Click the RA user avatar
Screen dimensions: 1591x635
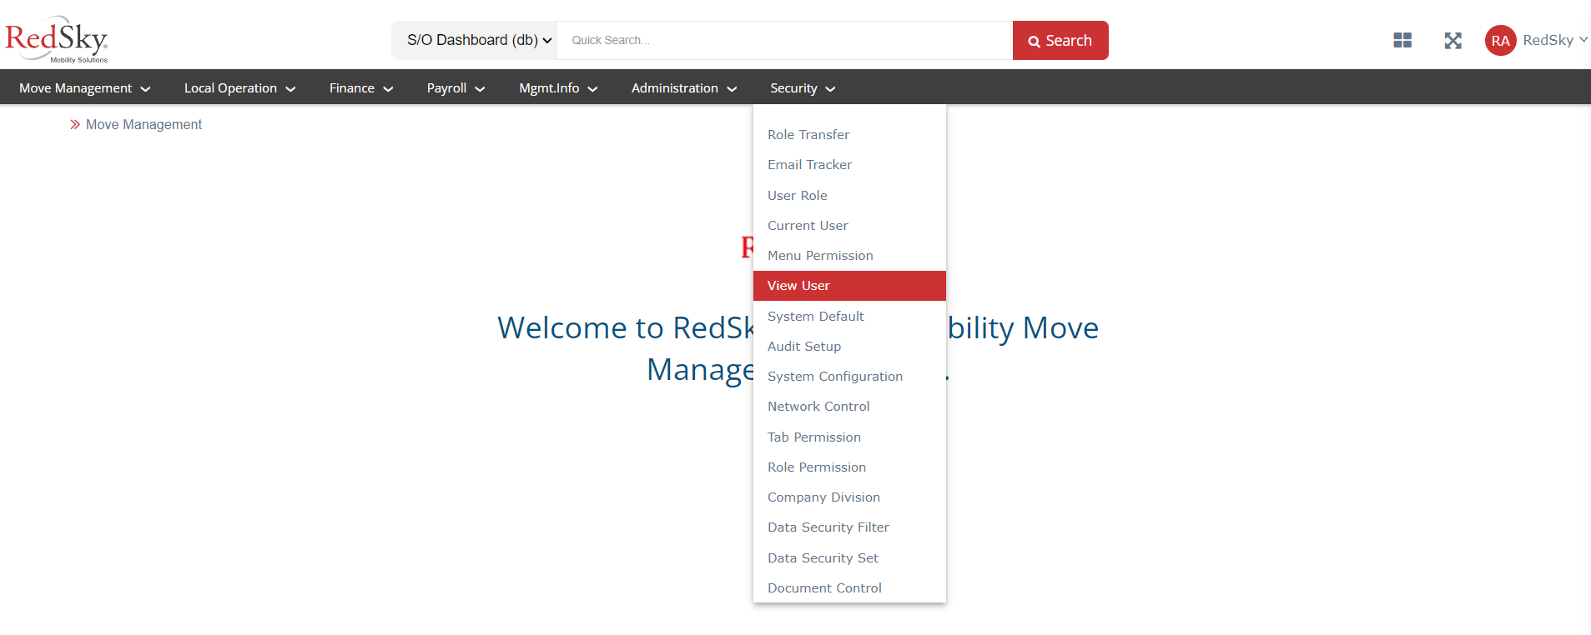(x=1500, y=40)
